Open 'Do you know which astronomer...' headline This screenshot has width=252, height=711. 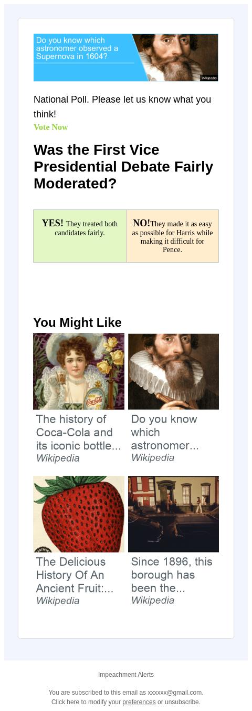click(x=165, y=433)
